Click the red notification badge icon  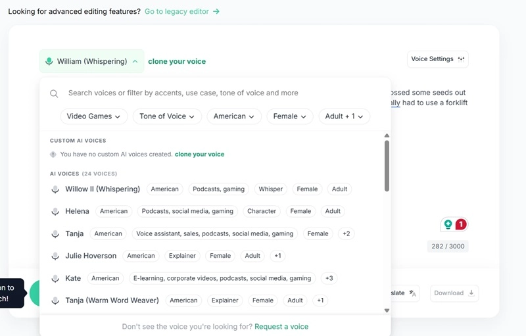click(461, 224)
